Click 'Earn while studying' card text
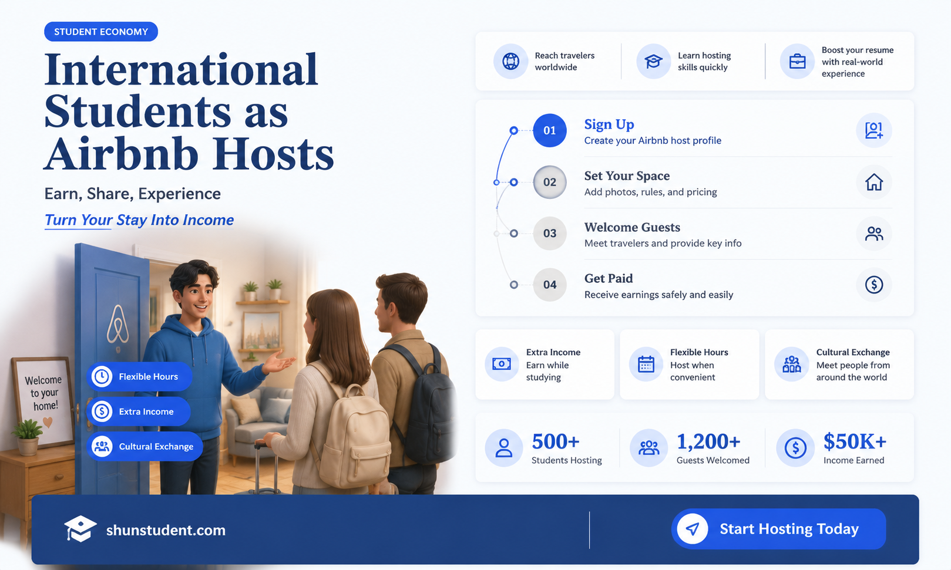The height and width of the screenshot is (570, 951). click(547, 371)
